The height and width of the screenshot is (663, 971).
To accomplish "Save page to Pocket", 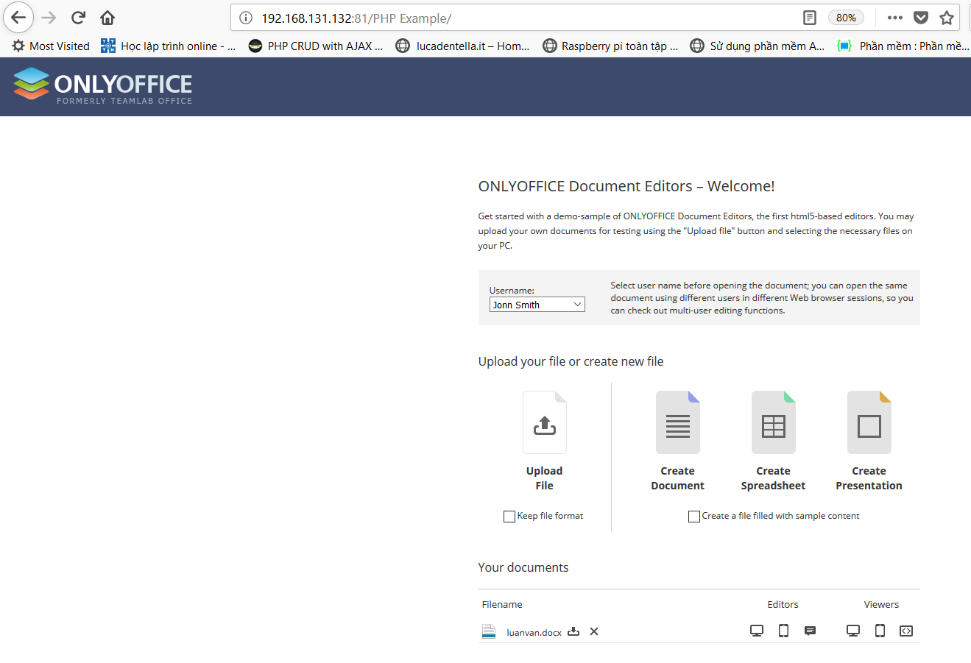I will (x=921, y=18).
